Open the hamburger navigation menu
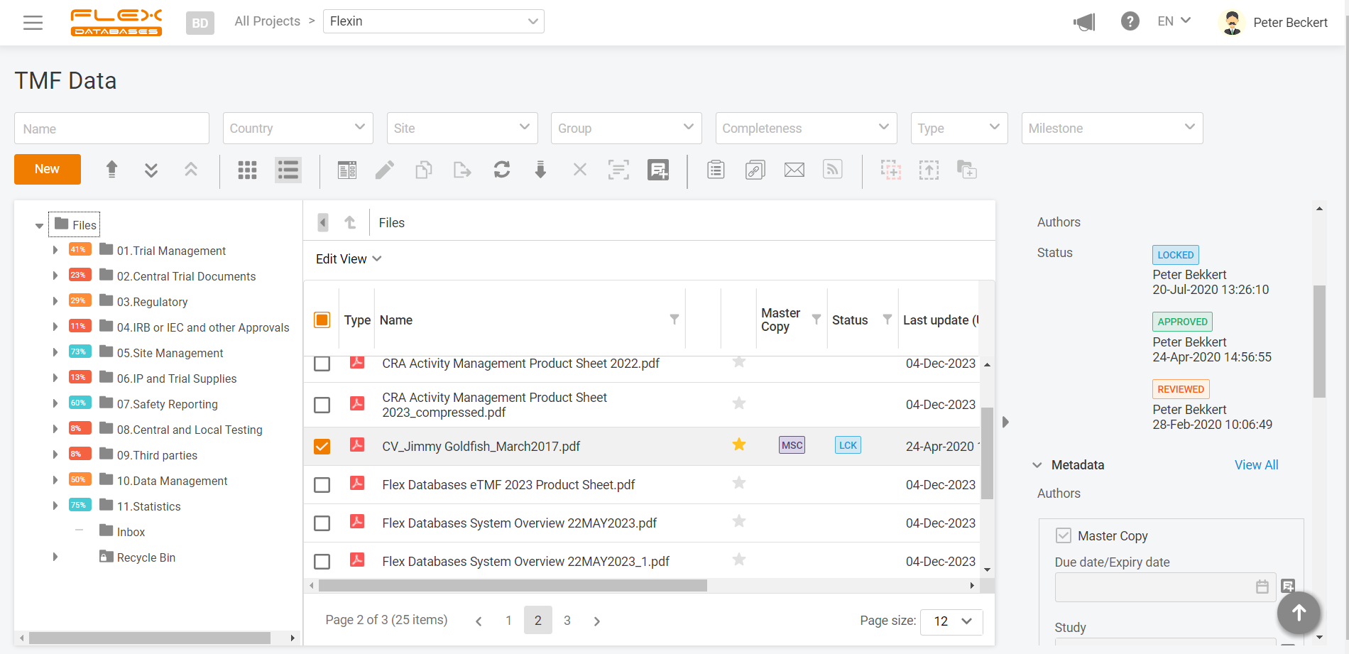This screenshot has width=1349, height=654. click(33, 22)
